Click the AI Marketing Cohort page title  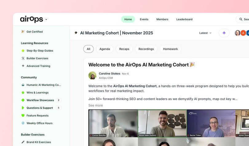(x=117, y=33)
